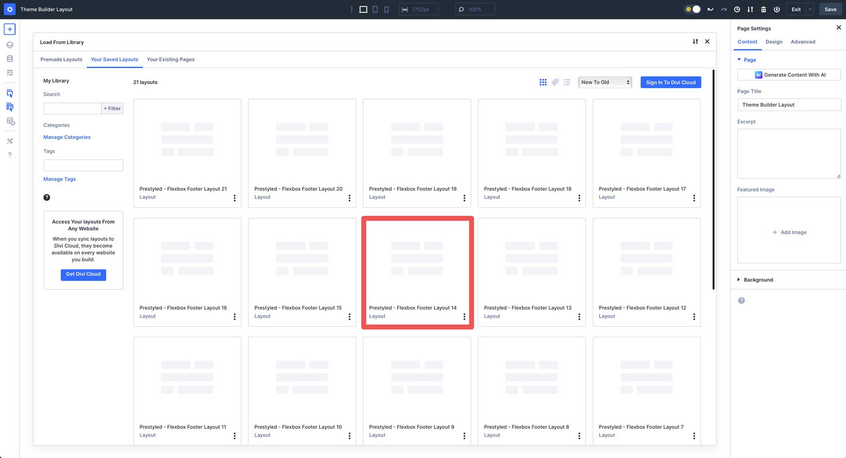
Task: Click the trash icon in top toolbar
Action: click(x=763, y=9)
